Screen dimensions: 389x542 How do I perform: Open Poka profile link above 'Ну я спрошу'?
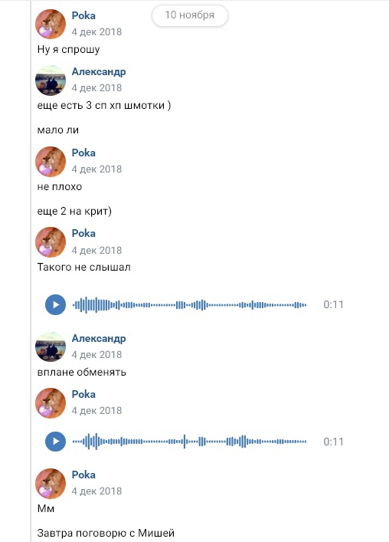pyautogui.click(x=83, y=15)
